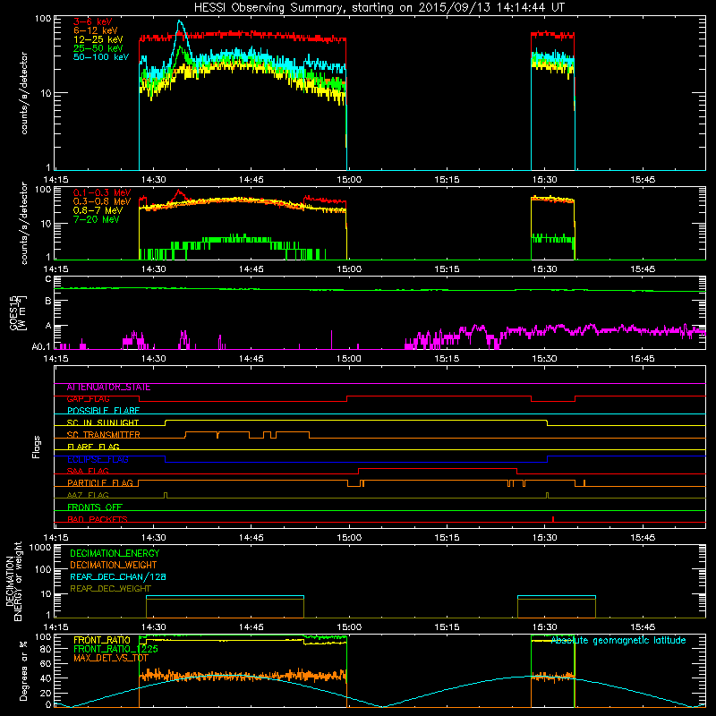Click the Absolute geomagnetic latitude label
Image resolution: width=716 pixels, height=716 pixels.
618,641
